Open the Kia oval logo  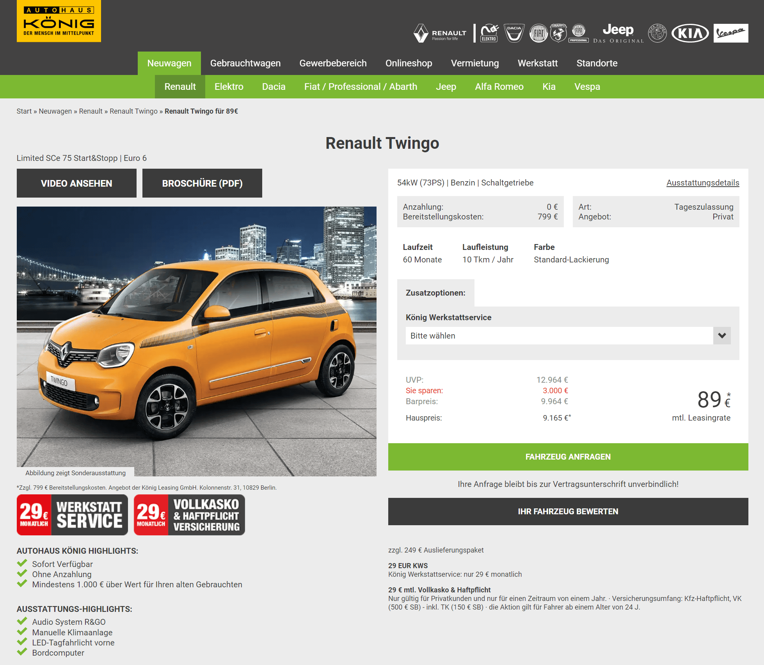point(690,34)
